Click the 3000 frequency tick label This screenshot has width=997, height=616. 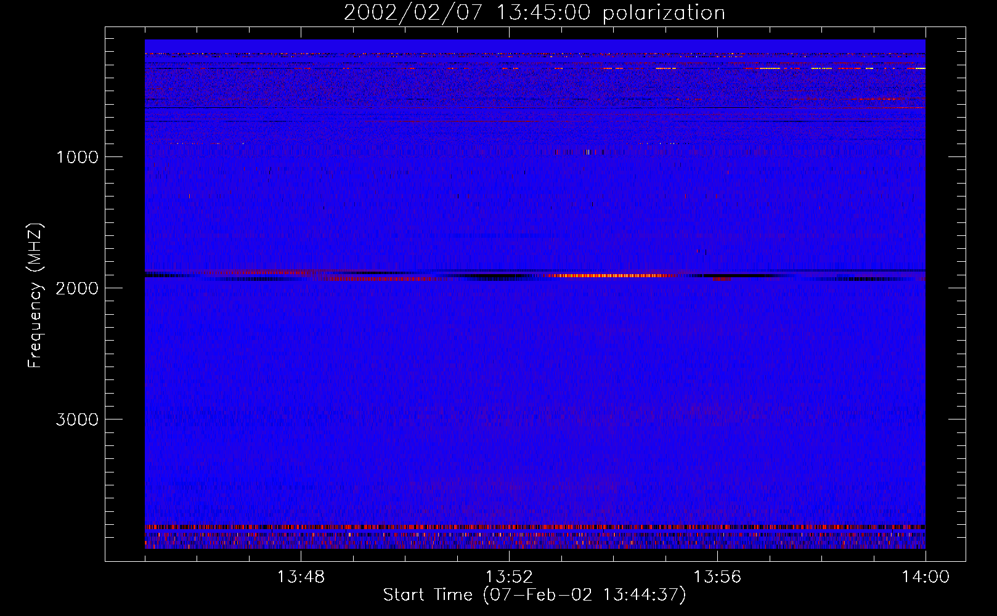(77, 419)
